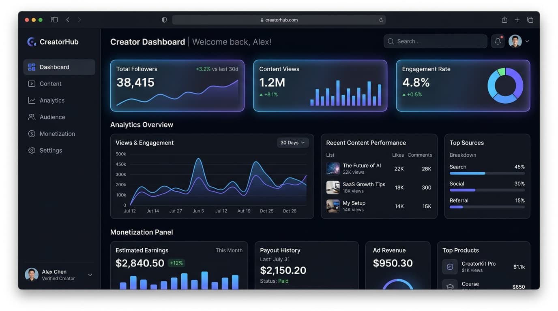Image resolution: width=558 pixels, height=311 pixels.
Task: Click the CreatorKit Pro product icon
Action: [x=450, y=267]
